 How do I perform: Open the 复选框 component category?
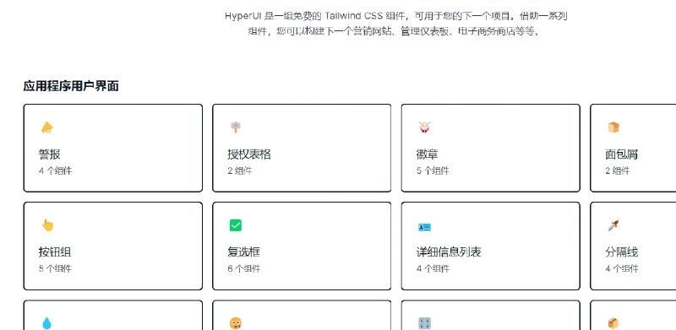(302, 246)
